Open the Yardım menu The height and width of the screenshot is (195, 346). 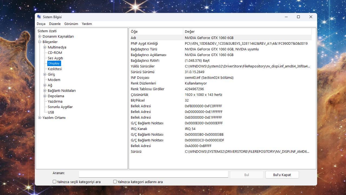86,24
